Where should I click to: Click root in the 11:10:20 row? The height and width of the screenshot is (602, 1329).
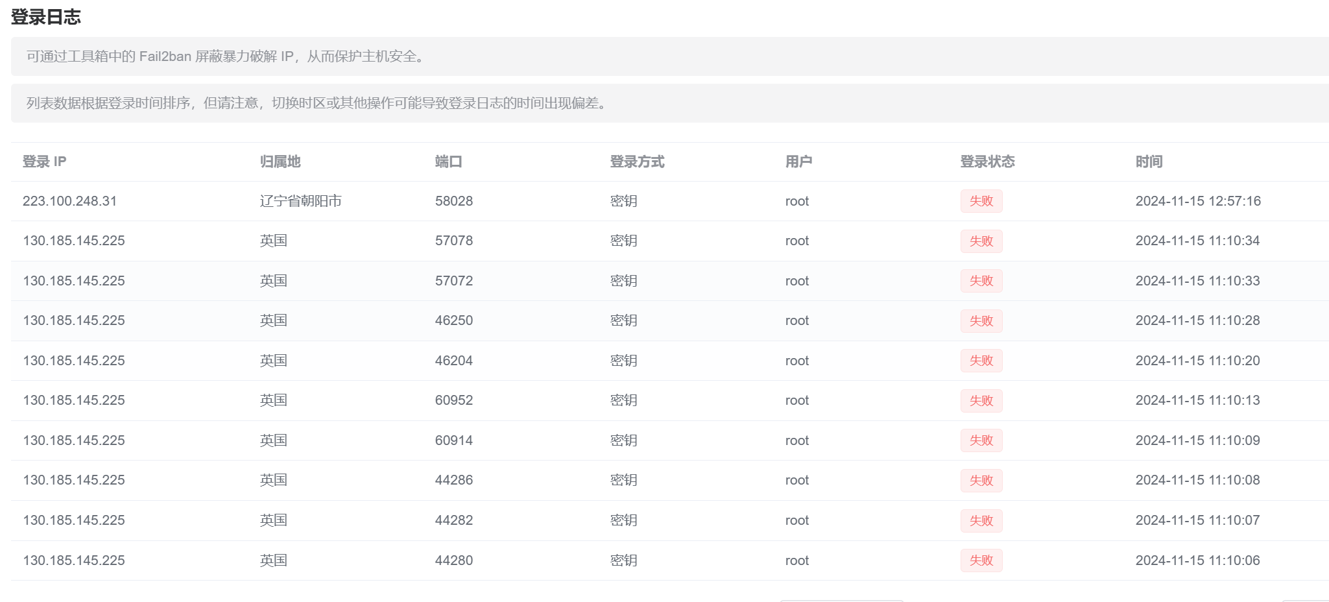[x=797, y=361]
